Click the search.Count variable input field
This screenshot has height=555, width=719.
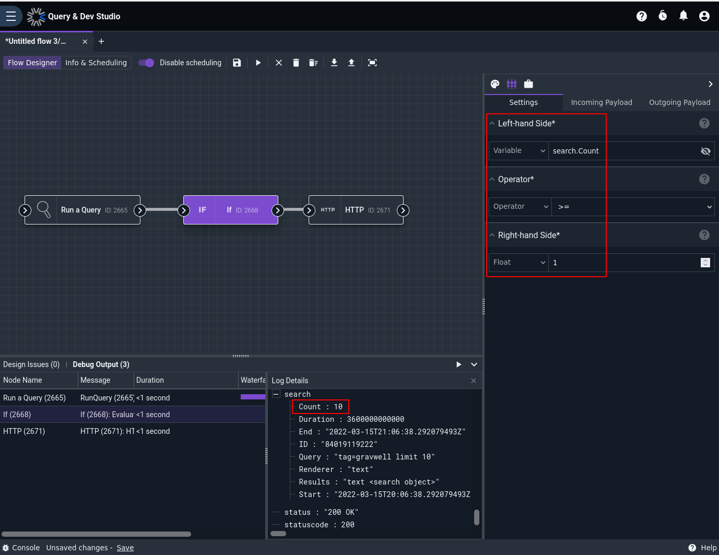[x=623, y=151]
